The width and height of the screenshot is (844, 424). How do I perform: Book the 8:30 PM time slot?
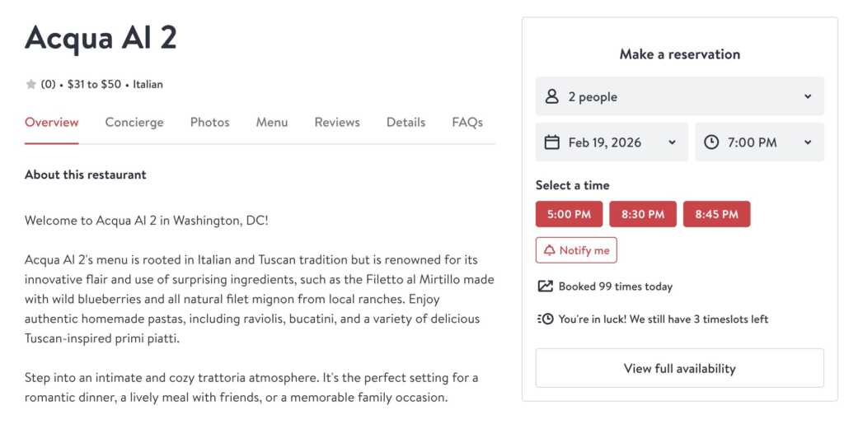click(x=643, y=214)
